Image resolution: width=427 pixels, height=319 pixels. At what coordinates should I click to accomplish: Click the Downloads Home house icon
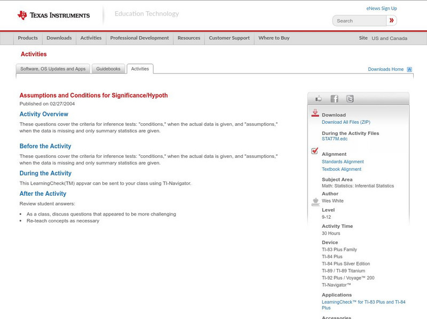[409, 69]
